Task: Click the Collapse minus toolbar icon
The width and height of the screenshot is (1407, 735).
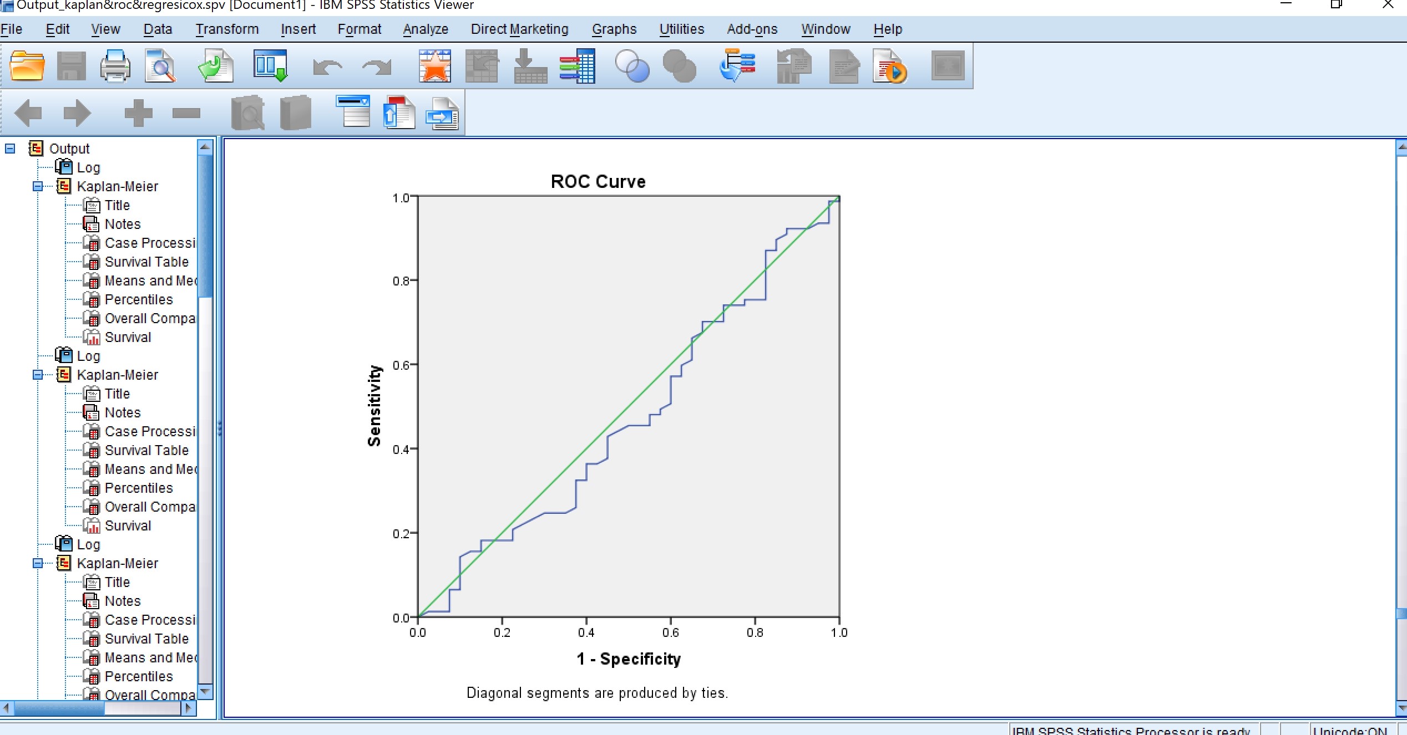Action: (x=186, y=113)
